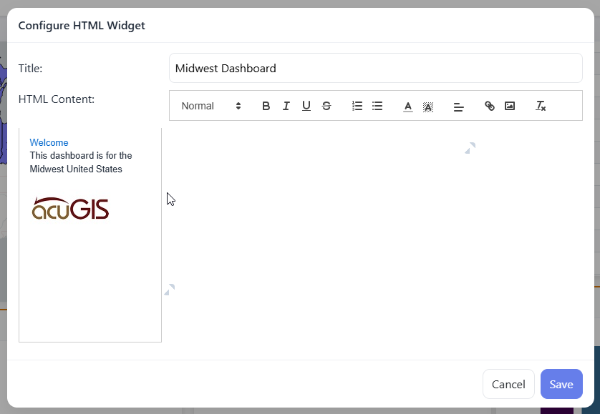Clear text formatting with Tx icon
Image resolution: width=600 pixels, height=414 pixels.
pyautogui.click(x=541, y=106)
